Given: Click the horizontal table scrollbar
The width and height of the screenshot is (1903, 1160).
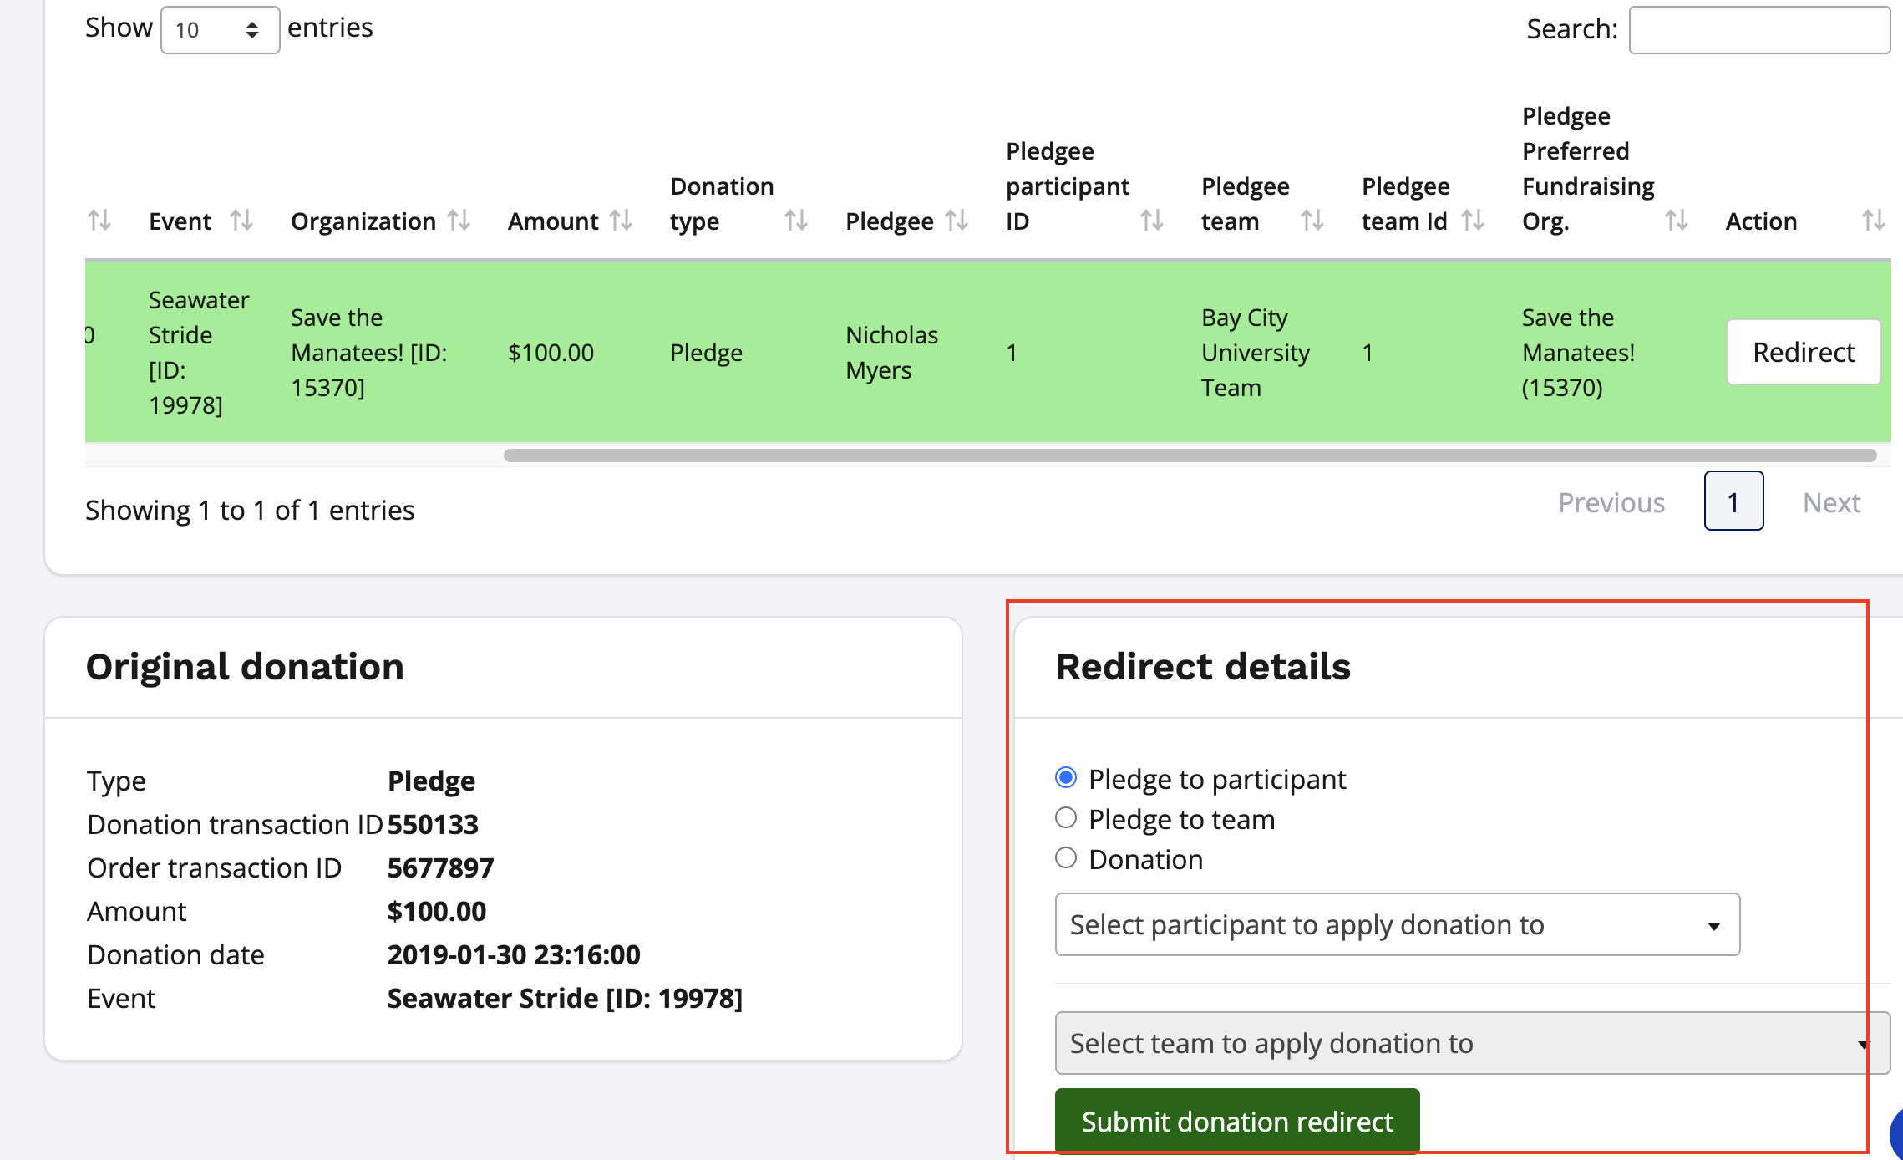Looking at the screenshot, I should tap(1190, 455).
